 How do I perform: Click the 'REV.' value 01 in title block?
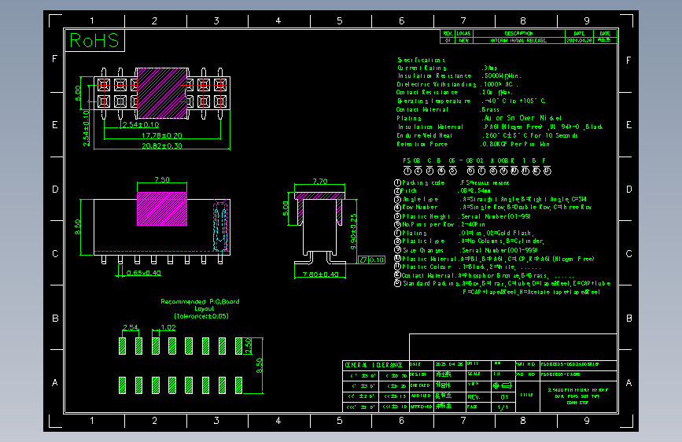pyautogui.click(x=504, y=396)
